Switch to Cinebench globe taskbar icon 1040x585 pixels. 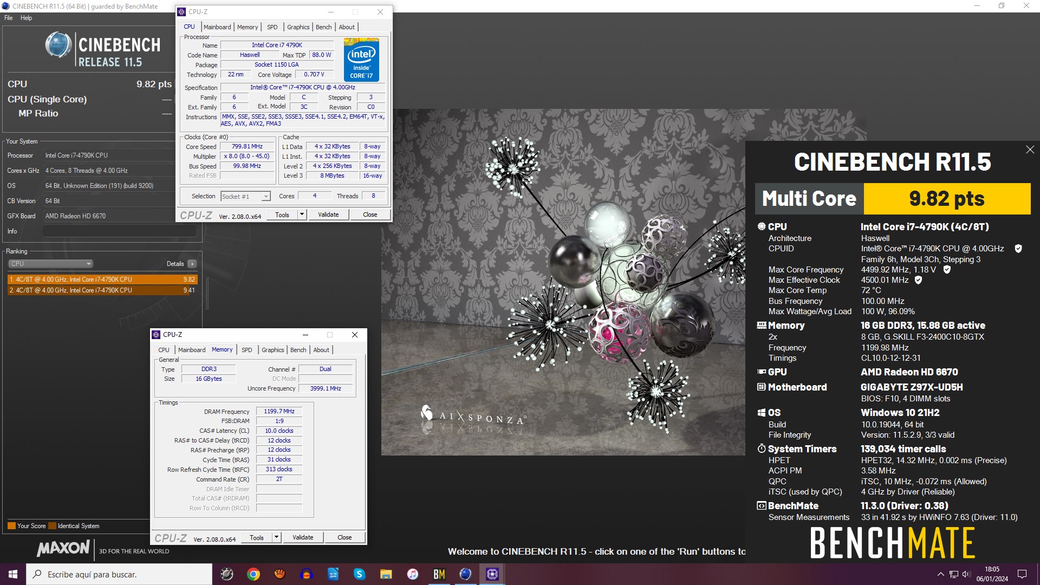465,574
